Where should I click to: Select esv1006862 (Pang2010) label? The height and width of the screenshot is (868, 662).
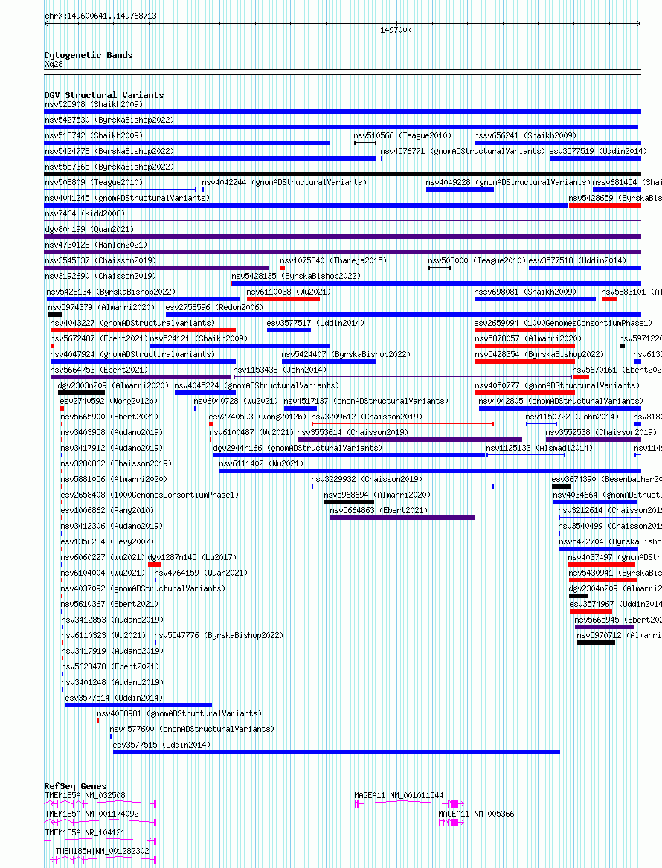click(107, 509)
